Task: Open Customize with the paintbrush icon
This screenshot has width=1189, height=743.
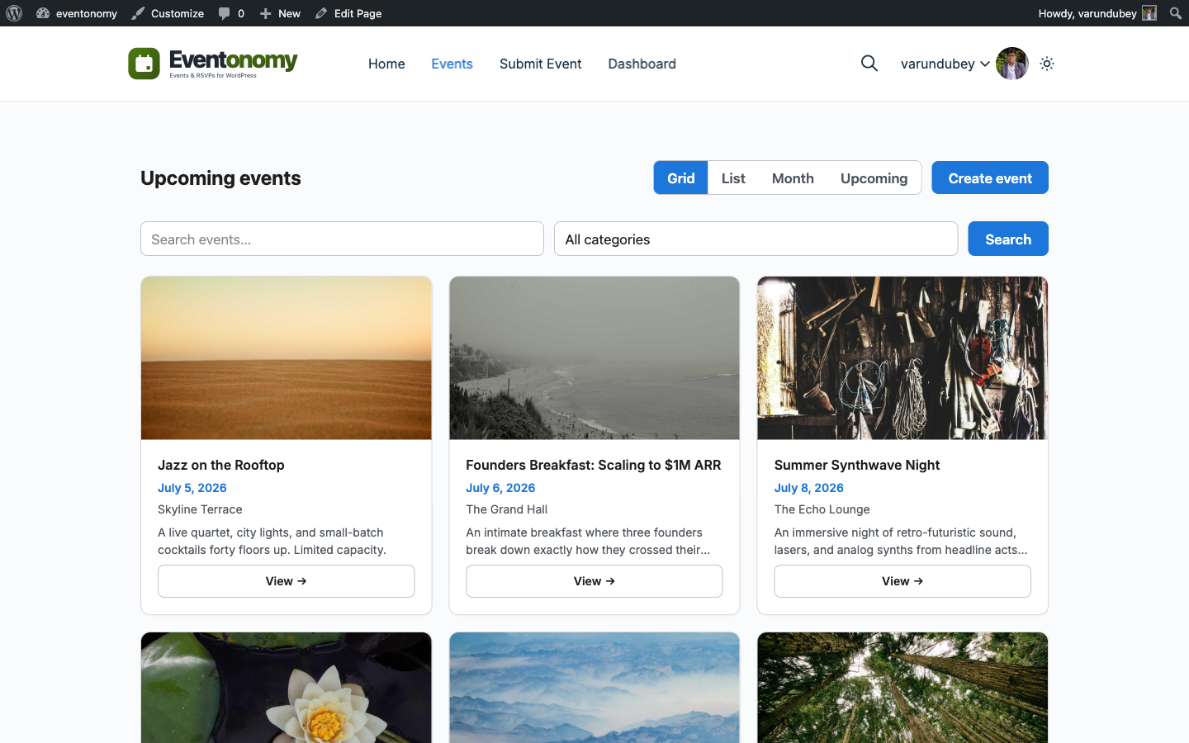Action: click(168, 13)
